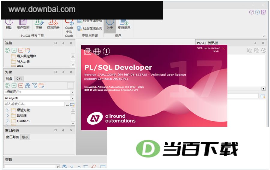Viewport: 270px width, 170px height.
Task: Switch to the 窗口列表 tab
Action: 12,137
